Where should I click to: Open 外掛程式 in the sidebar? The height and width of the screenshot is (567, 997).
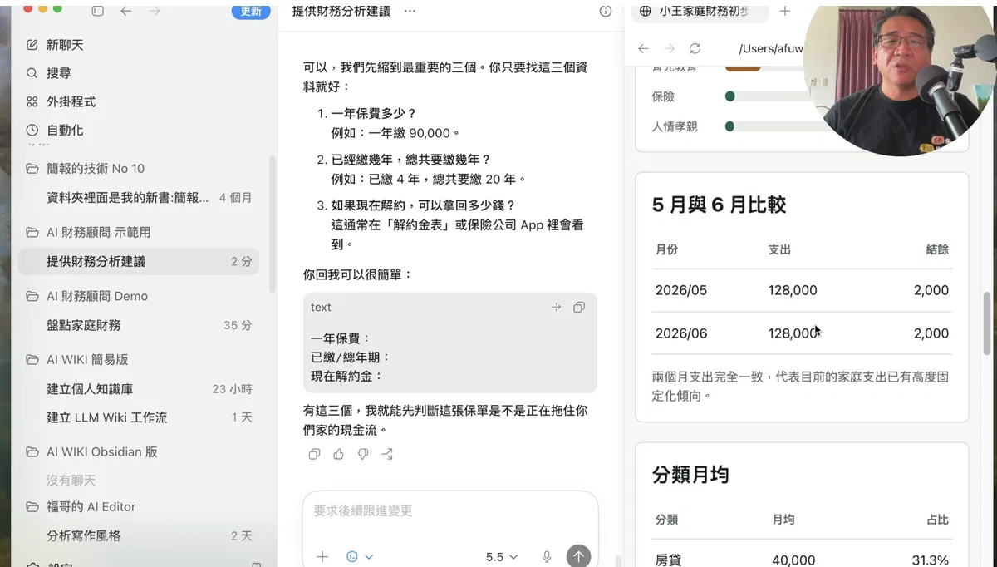click(71, 101)
